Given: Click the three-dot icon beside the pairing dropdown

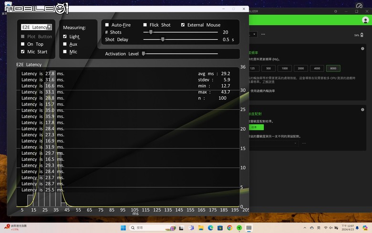Looking at the screenshot, I should (304, 143).
